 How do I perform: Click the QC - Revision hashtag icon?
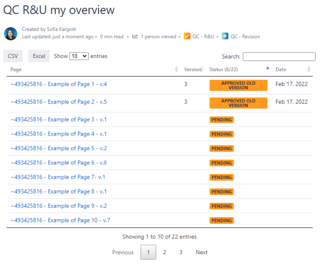point(225,36)
